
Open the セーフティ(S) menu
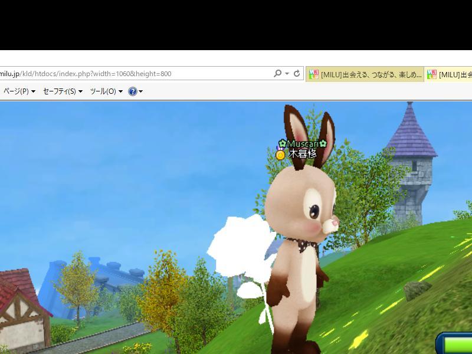click(63, 91)
